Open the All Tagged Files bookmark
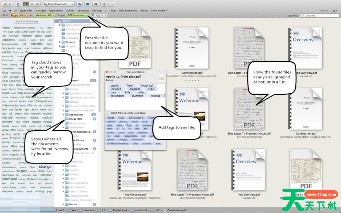The height and width of the screenshot is (213, 341). click(x=23, y=10)
